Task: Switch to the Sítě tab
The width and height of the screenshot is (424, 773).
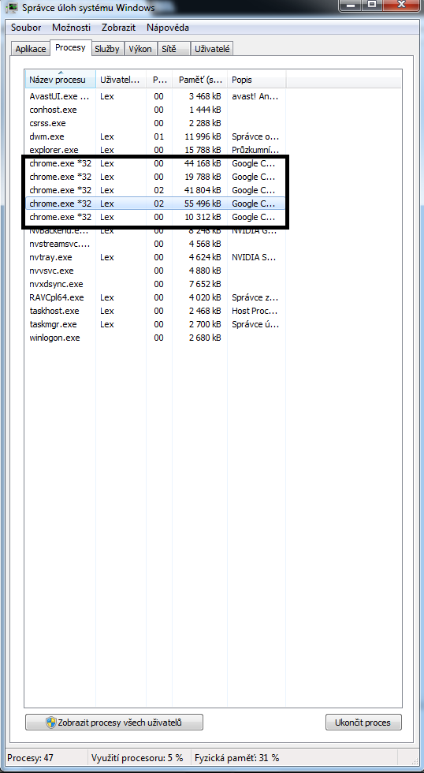Action: click(174, 49)
